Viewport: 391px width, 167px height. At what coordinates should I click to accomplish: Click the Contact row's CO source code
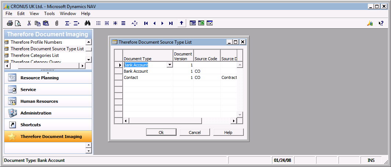coord(207,77)
